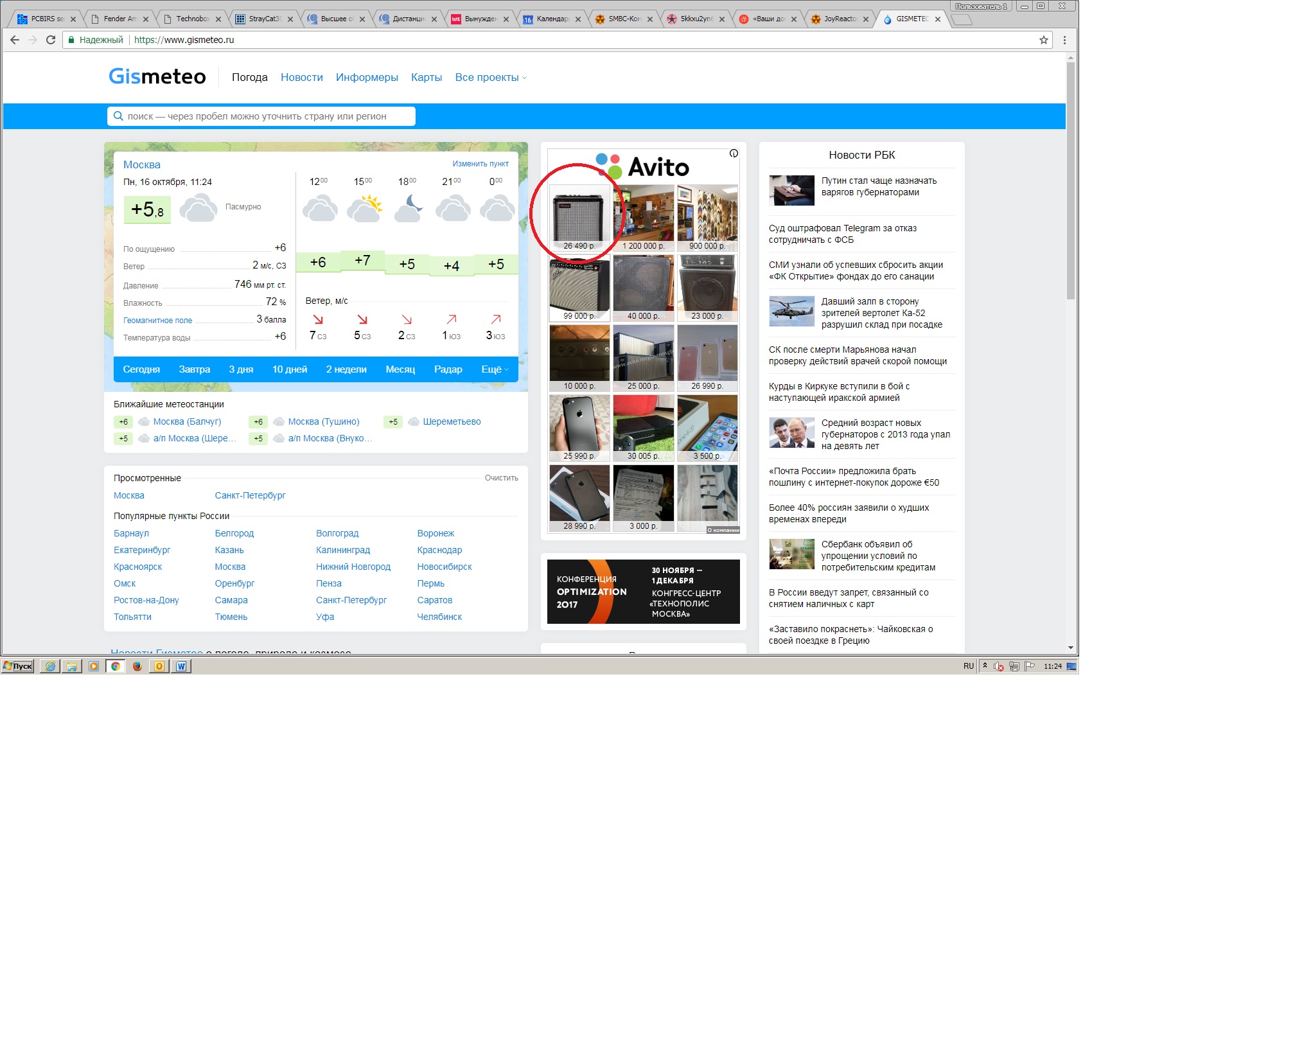Open the 26 490 р. amplifier thumbnail
Screen dimensions: 1295x1042
click(x=579, y=217)
